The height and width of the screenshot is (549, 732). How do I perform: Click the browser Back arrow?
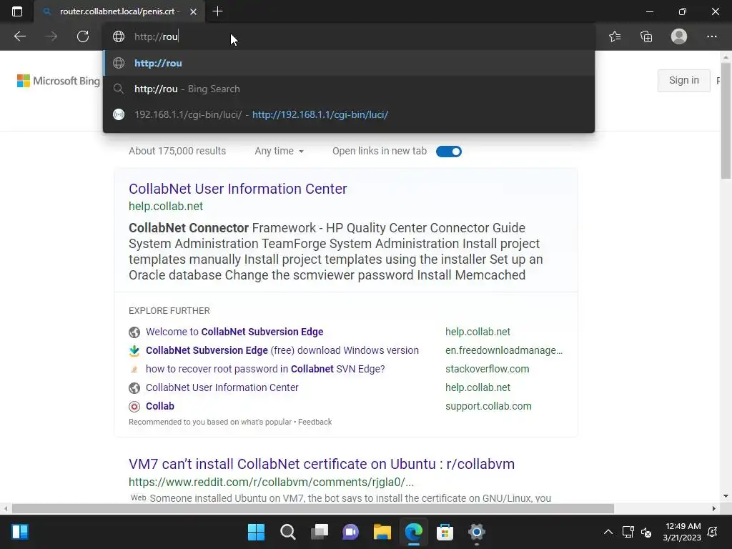click(19, 36)
